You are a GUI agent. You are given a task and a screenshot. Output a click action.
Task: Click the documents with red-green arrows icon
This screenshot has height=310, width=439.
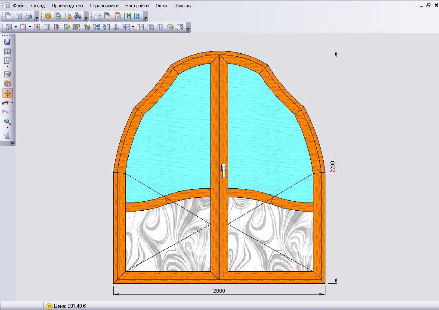click(x=58, y=16)
